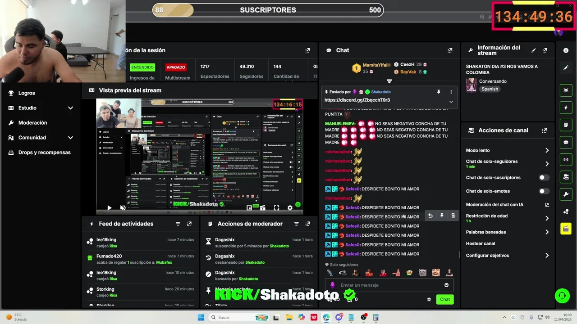This screenshot has height=324, width=577.
Task: Open the emoji picker in message box
Action: 446,285
